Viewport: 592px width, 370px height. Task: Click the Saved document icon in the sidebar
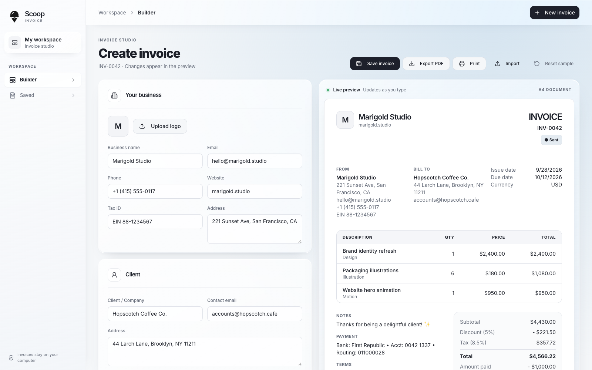pos(13,95)
